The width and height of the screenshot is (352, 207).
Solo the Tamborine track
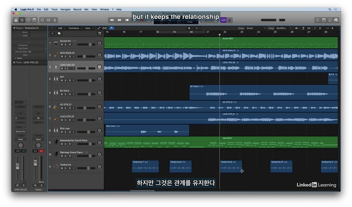coord(65,168)
